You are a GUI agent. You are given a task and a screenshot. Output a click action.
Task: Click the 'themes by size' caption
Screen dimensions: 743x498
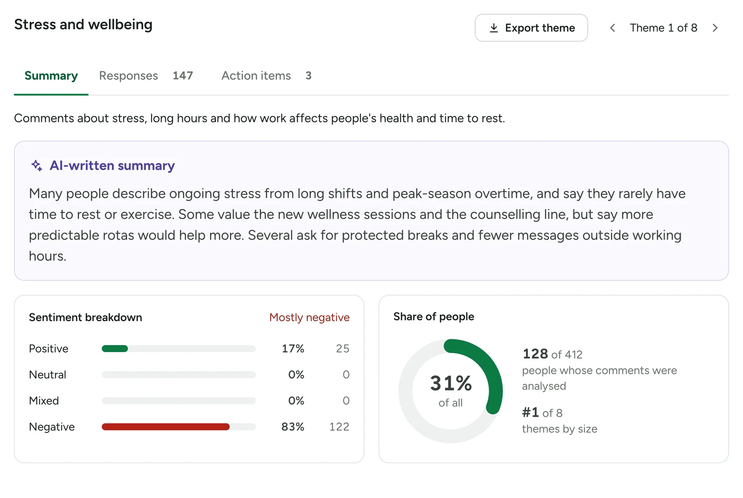coord(560,429)
